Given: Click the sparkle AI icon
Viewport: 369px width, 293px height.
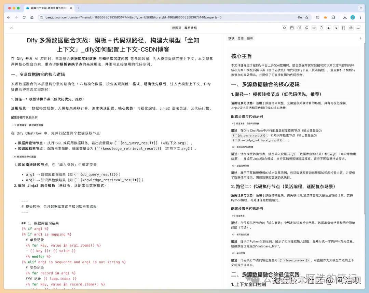Looking at the screenshot, I should (336, 28).
